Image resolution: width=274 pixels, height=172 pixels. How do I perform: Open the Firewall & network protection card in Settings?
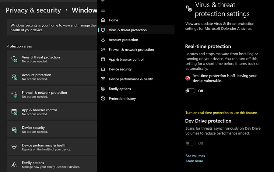click(x=52, y=94)
